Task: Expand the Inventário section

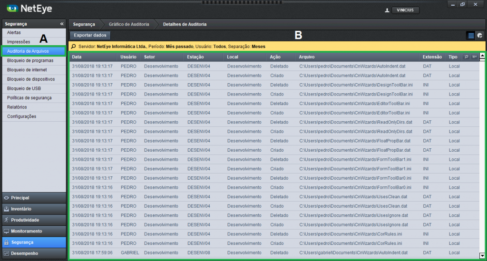Action: 34,209
